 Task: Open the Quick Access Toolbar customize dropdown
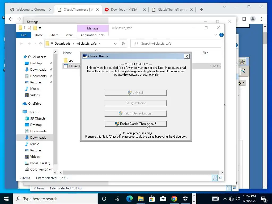click(x=40, y=28)
